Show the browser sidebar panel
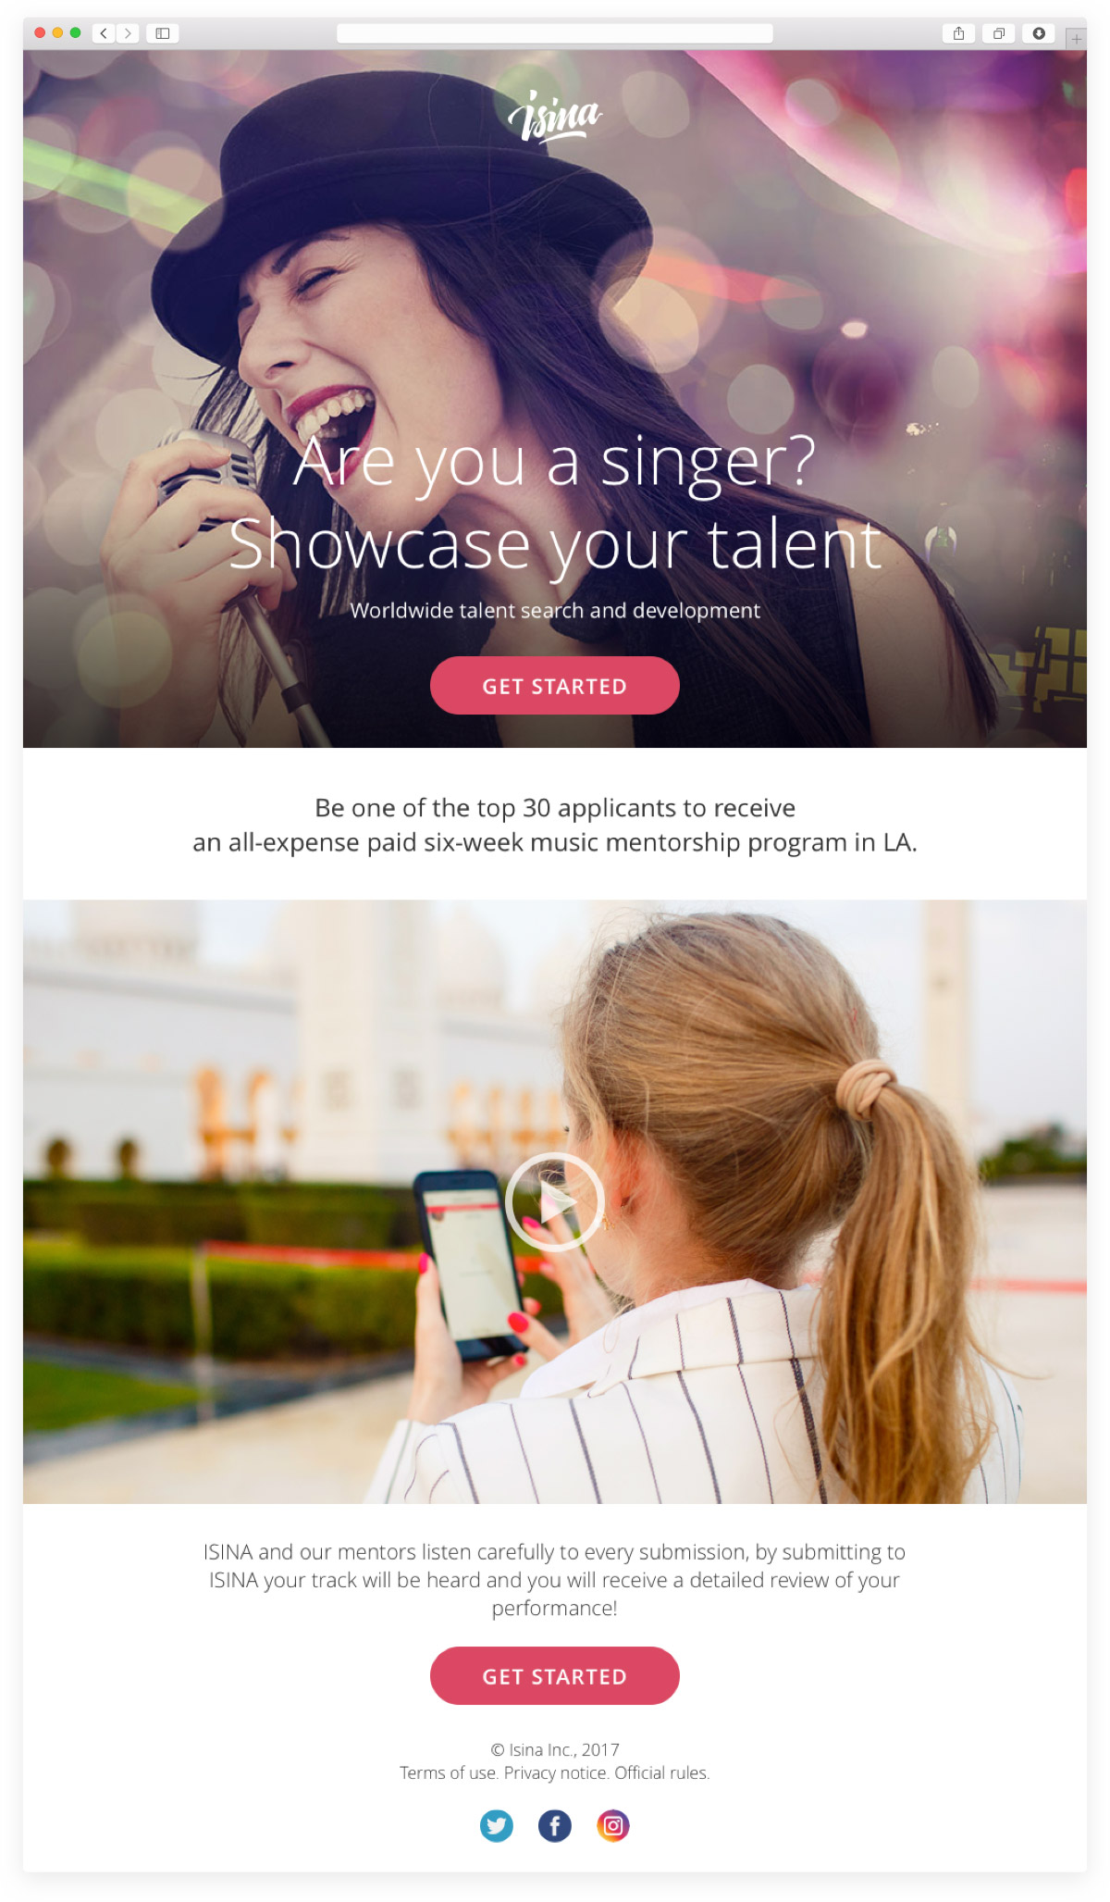This screenshot has width=1110, height=1902. (x=163, y=33)
